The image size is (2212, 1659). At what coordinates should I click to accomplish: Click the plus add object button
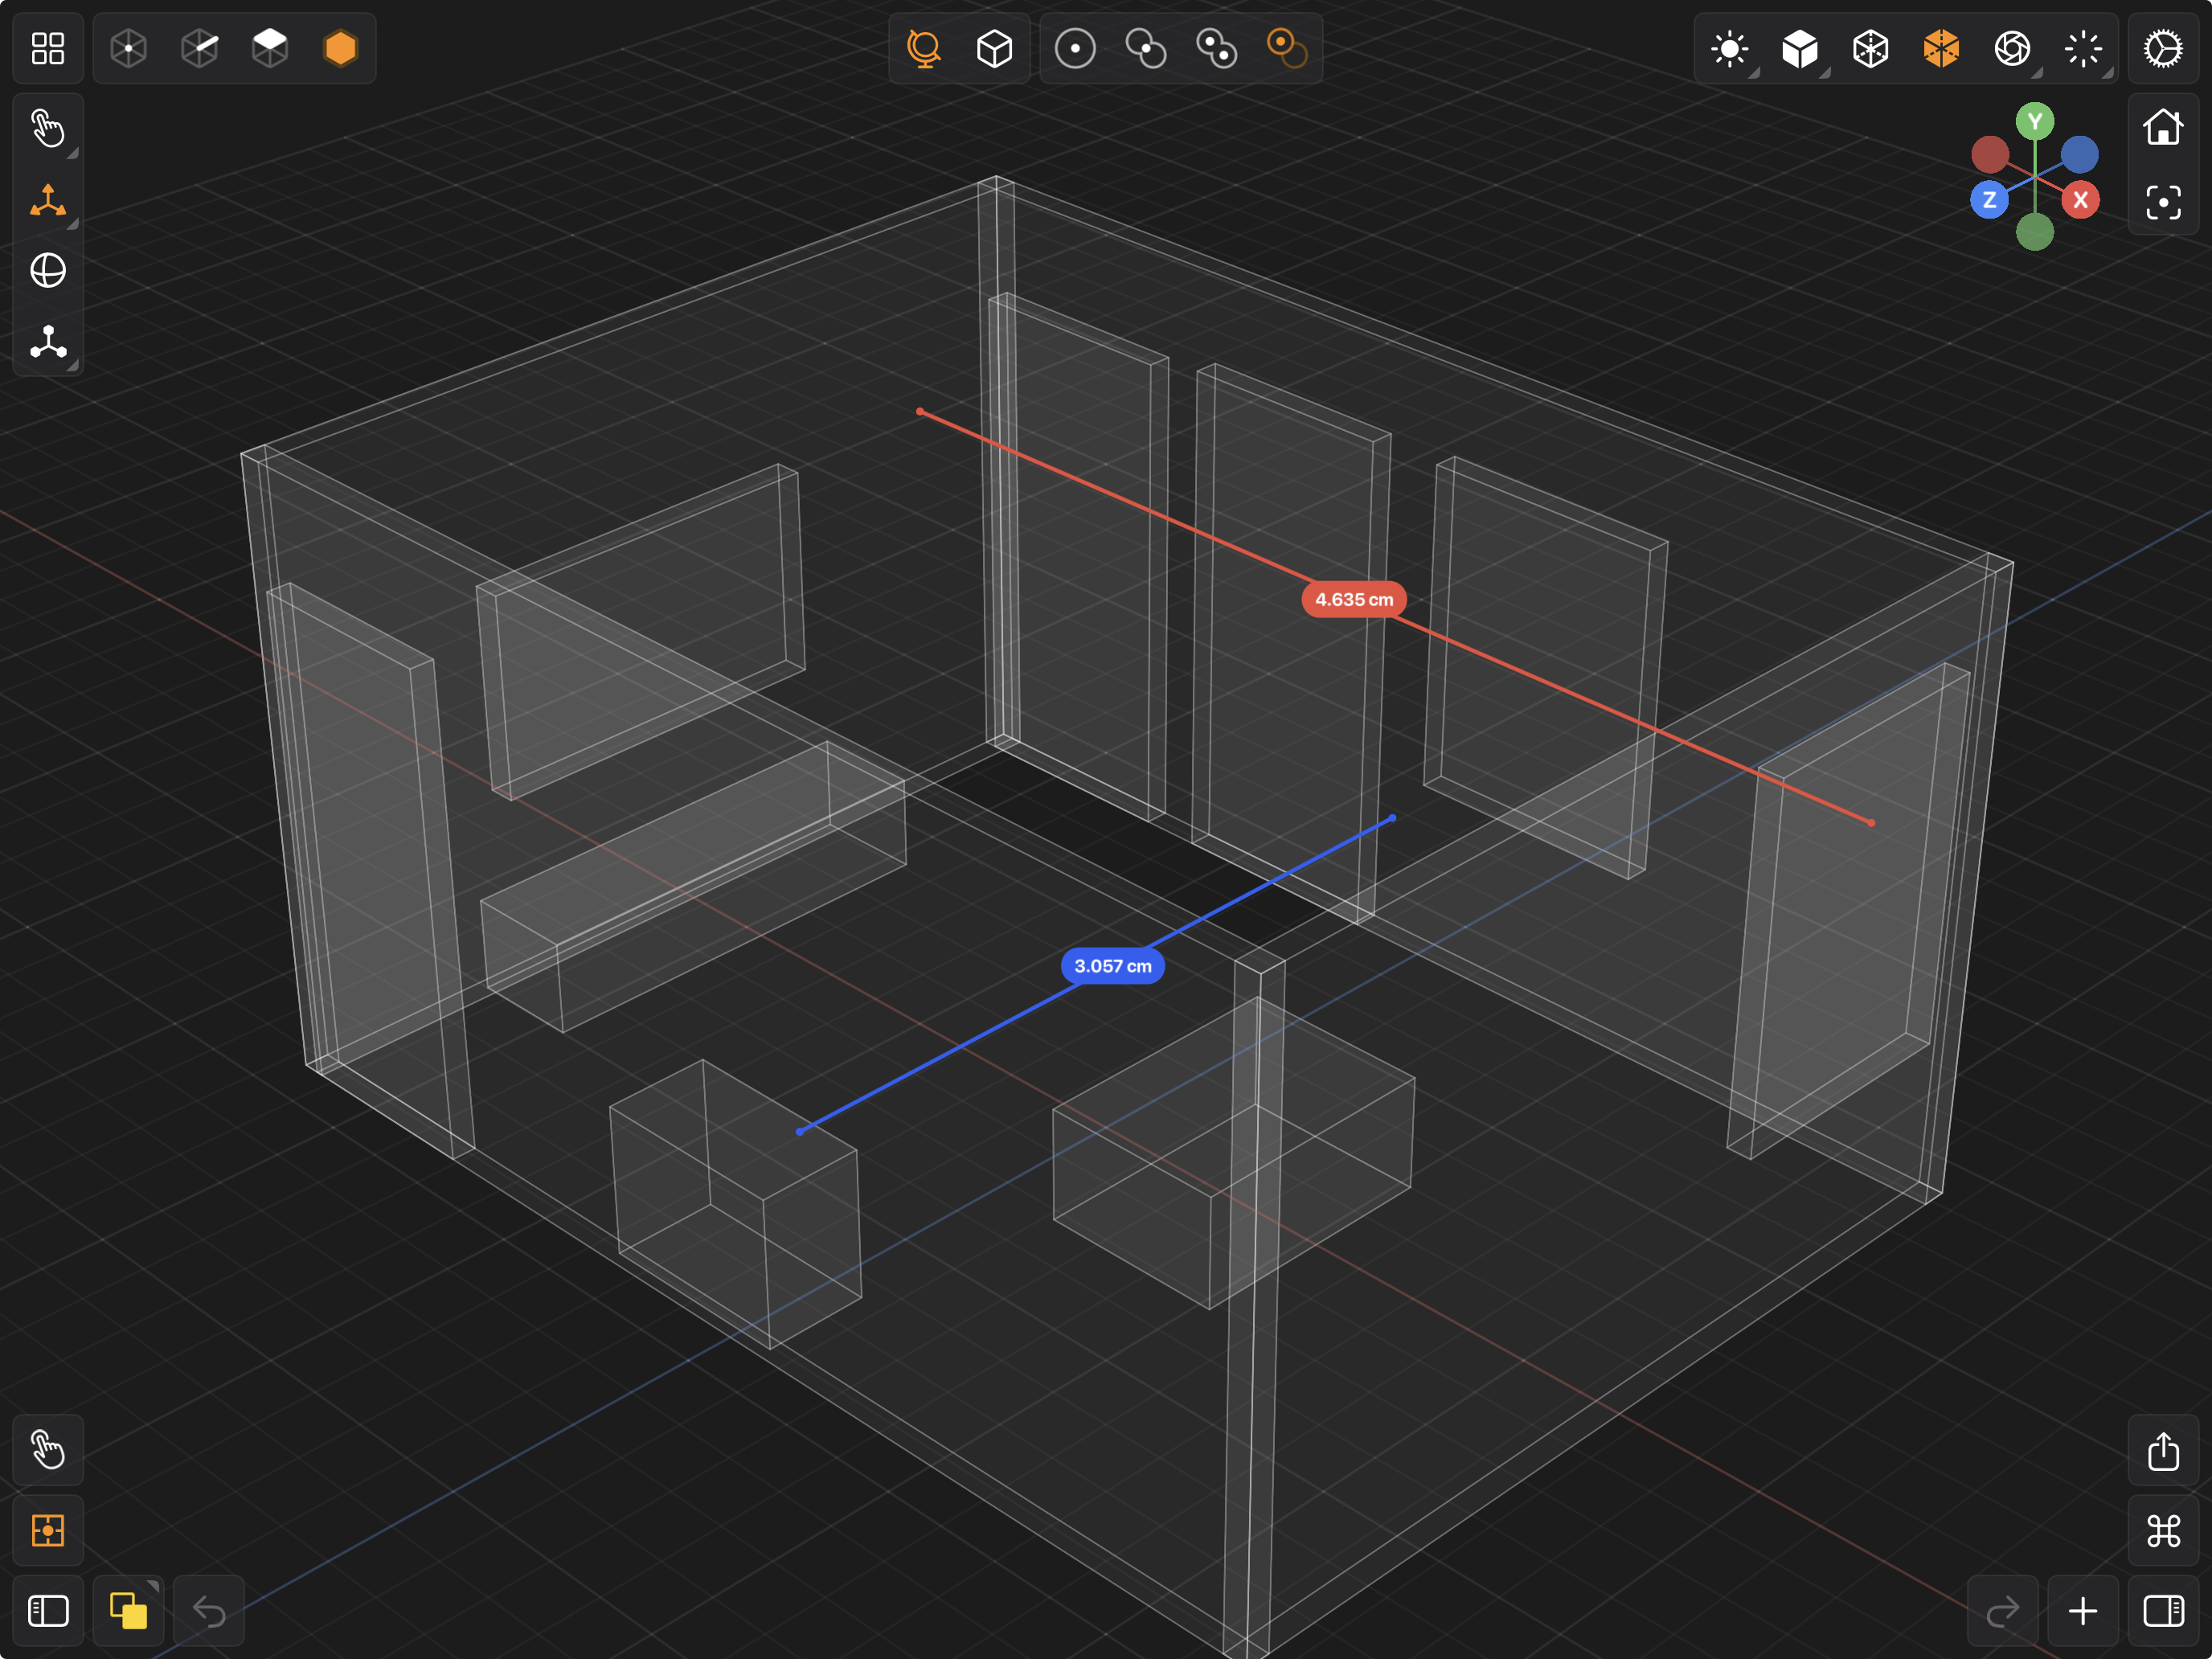[x=2083, y=1611]
